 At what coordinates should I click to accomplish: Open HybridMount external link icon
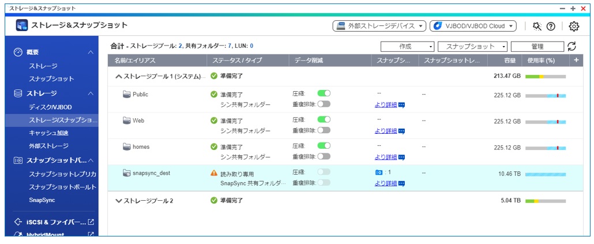[91, 235]
